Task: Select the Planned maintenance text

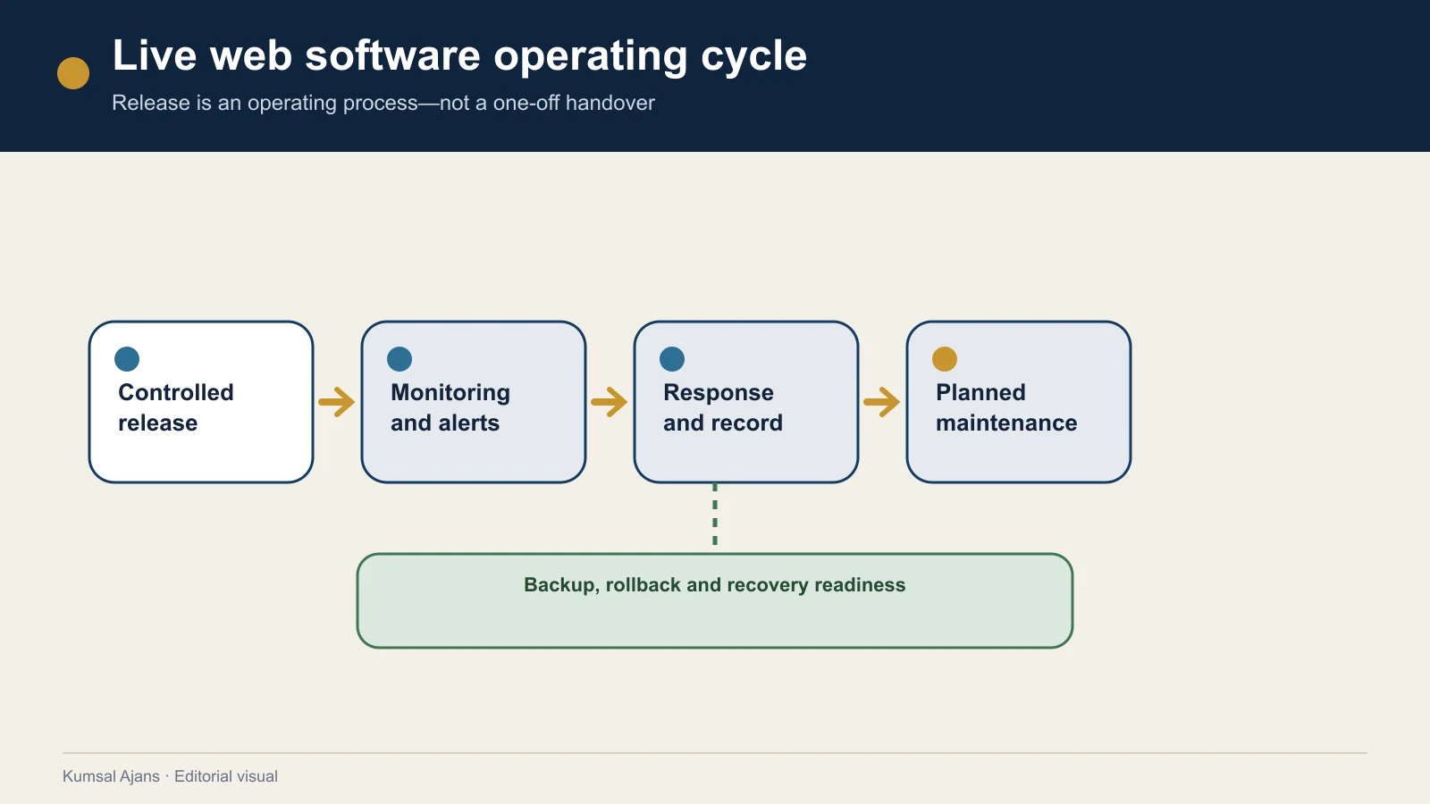Action: pyautogui.click(x=1006, y=407)
